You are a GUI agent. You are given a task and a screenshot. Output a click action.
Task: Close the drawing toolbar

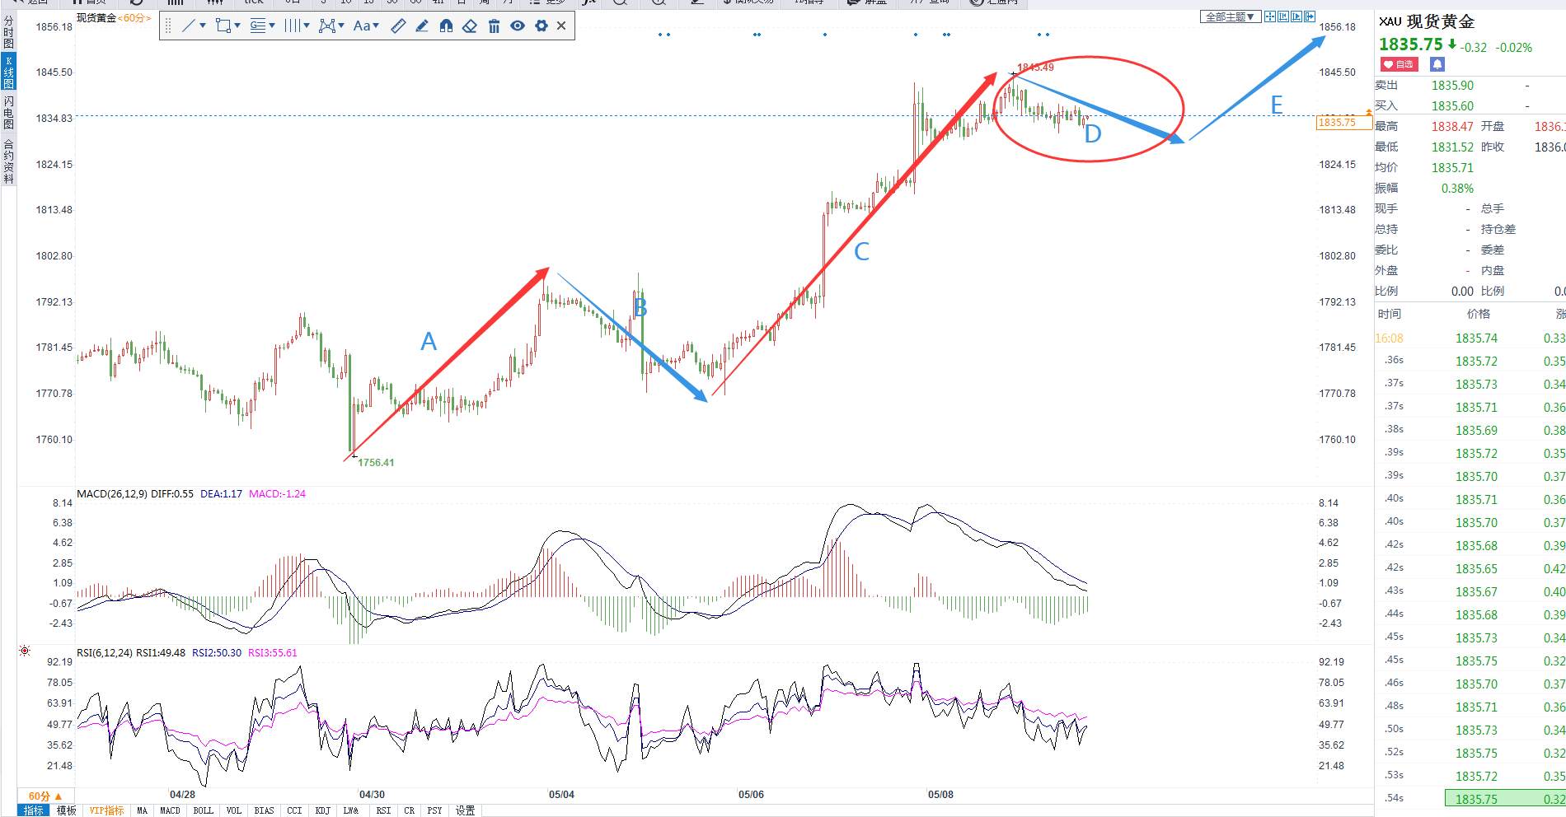pos(561,26)
